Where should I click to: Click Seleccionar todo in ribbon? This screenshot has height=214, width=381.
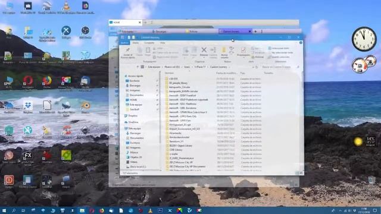[x=279, y=48]
